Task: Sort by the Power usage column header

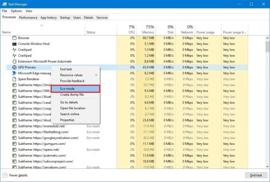Action: pos(208,30)
